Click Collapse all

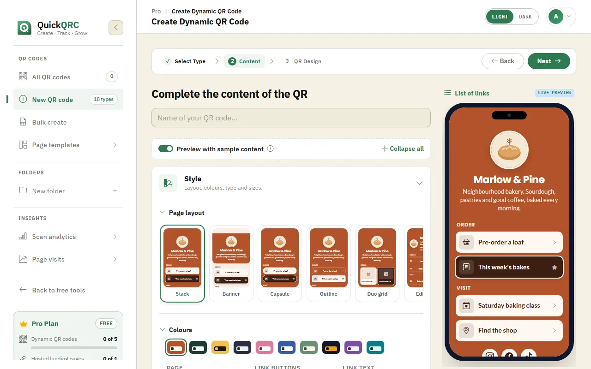click(403, 149)
